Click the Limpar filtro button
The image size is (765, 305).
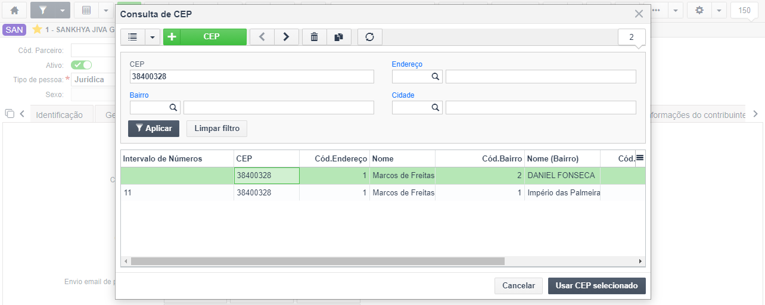click(x=217, y=129)
